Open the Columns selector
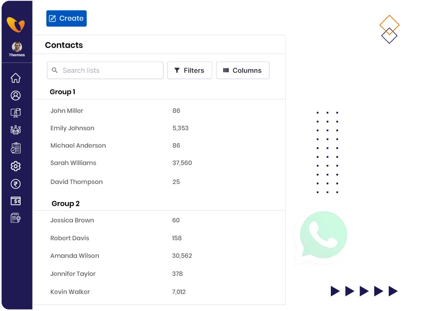The width and height of the screenshot is (421, 311). tap(243, 70)
